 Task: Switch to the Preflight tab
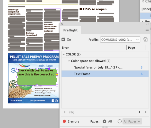tap(70, 30)
